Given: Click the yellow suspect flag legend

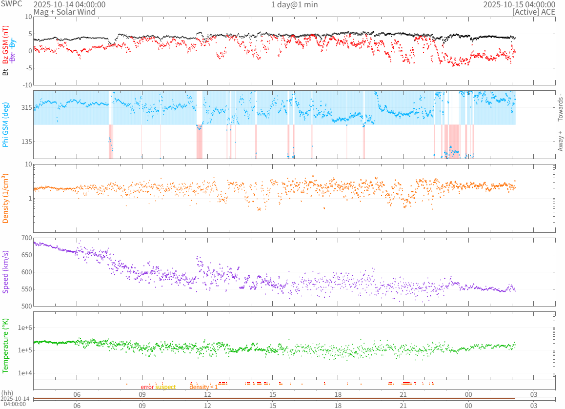Looking at the screenshot, I should [165, 387].
